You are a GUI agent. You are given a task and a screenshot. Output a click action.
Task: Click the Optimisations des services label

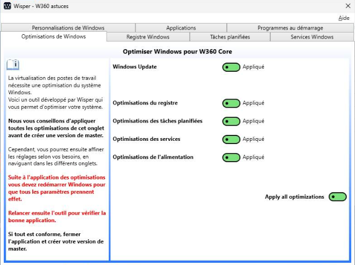146,139
